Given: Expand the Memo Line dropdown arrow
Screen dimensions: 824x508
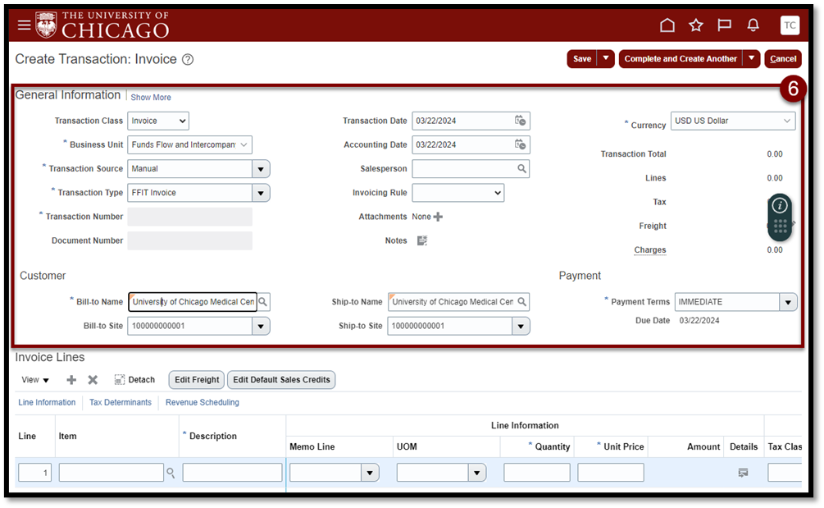Looking at the screenshot, I should click(x=370, y=473).
